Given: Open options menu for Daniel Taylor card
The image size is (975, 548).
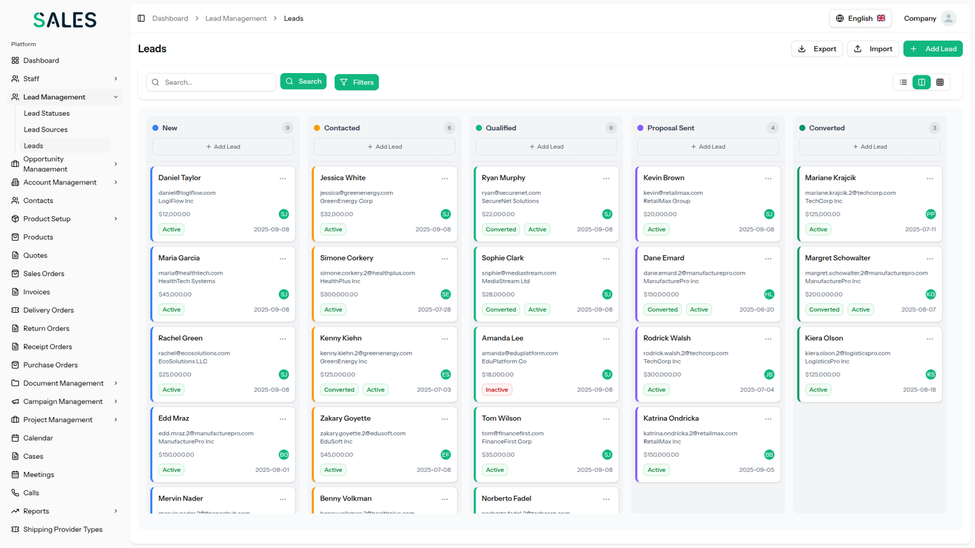Looking at the screenshot, I should (x=283, y=178).
